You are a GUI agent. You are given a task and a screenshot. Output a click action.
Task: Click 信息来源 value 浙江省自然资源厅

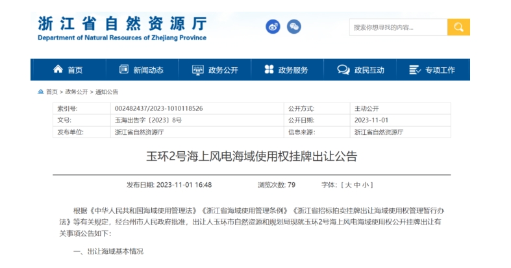point(379,132)
